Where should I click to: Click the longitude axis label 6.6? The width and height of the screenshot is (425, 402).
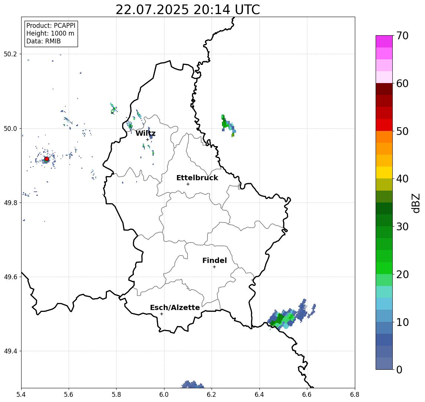pyautogui.click(x=307, y=395)
